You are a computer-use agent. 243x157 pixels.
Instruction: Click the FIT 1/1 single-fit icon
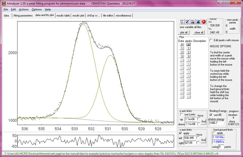point(182,21)
